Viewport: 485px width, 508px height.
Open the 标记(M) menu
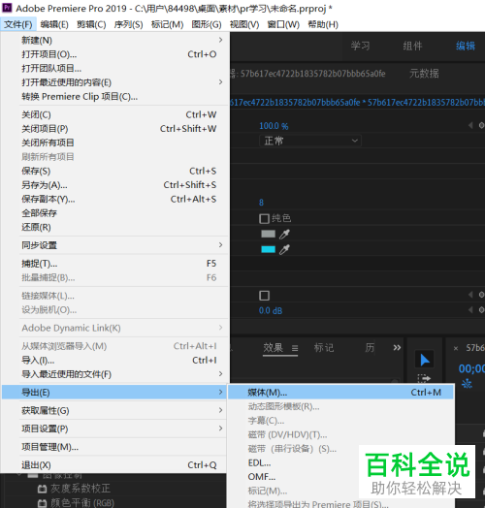coord(167,24)
